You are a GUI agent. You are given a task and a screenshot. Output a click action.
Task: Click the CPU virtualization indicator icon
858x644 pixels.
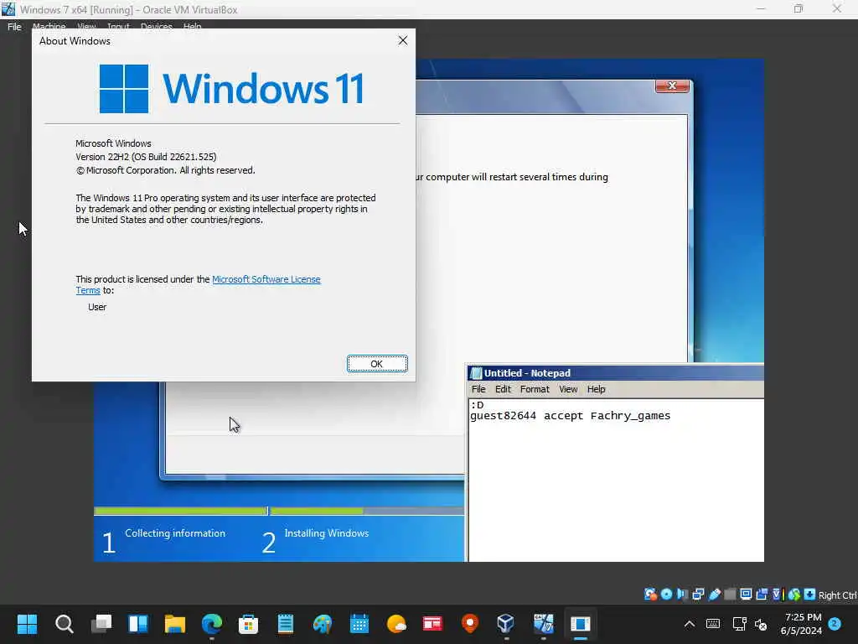(x=777, y=595)
